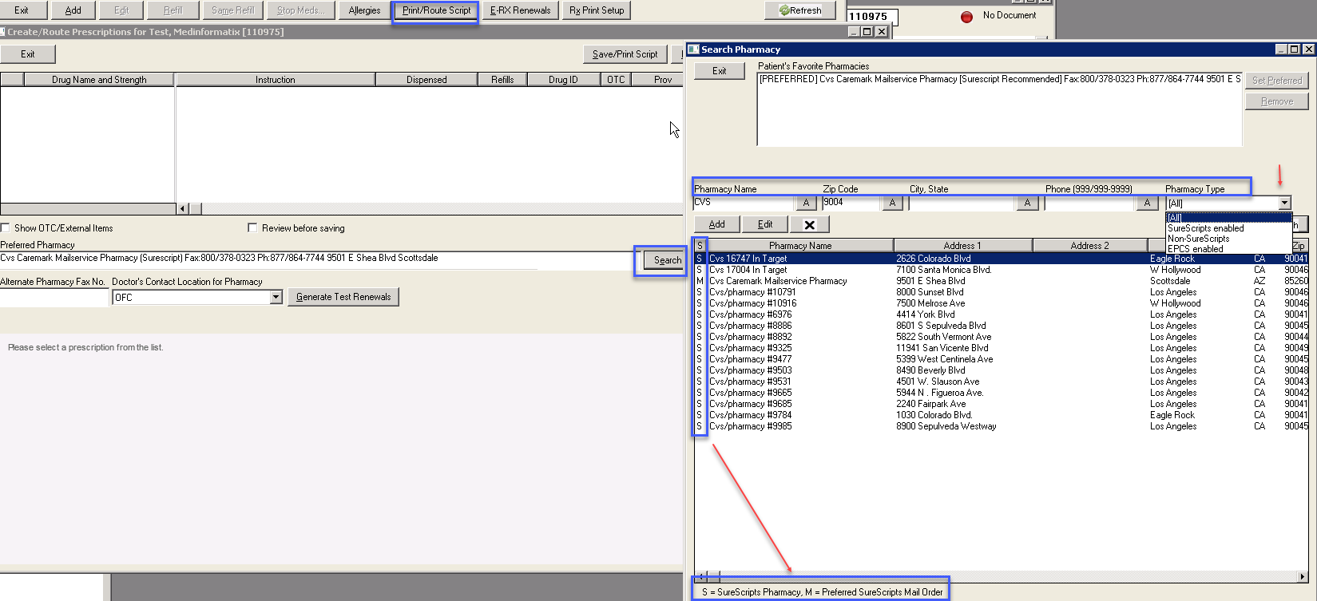Click the red No Document indicator
1317x601 pixels.
pyautogui.click(x=966, y=16)
